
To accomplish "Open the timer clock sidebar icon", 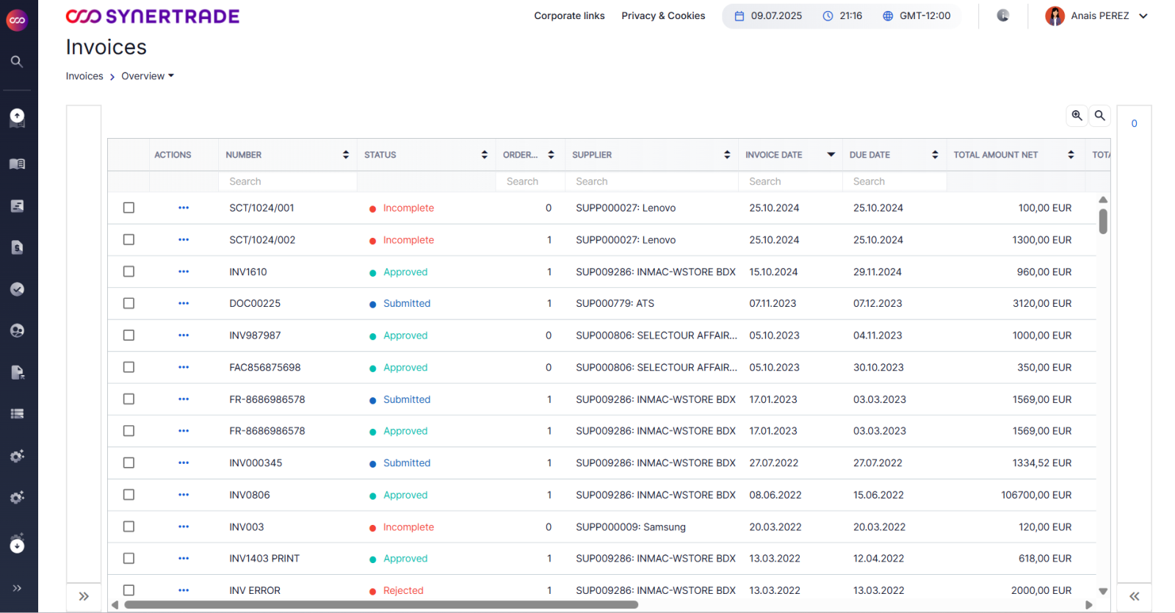I will click(17, 544).
